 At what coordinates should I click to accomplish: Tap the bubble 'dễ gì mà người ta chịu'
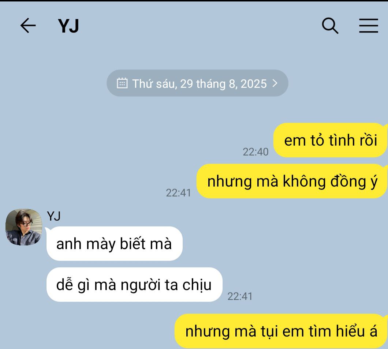tap(134, 285)
